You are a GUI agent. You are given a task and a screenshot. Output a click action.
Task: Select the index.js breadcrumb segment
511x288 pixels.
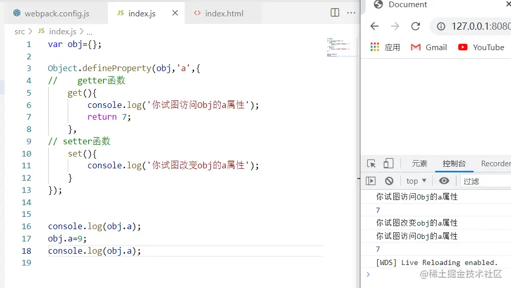62,32
